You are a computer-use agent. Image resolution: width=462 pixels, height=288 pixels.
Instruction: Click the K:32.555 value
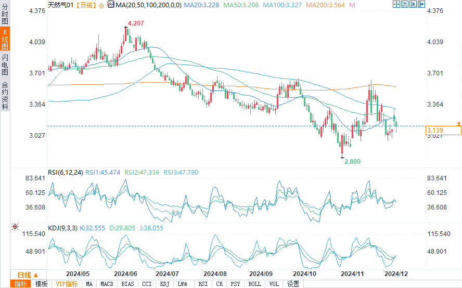click(93, 228)
